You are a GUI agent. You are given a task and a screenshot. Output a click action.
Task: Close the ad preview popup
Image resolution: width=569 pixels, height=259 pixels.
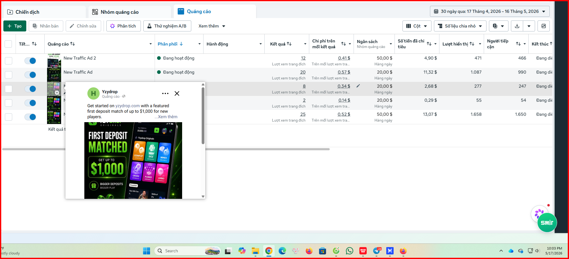[177, 93]
